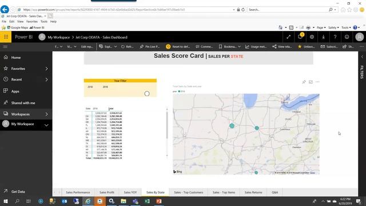Sort table by Total column header
Image resolution: width=366 pixels, height=206 pixels.
[x=111, y=109]
